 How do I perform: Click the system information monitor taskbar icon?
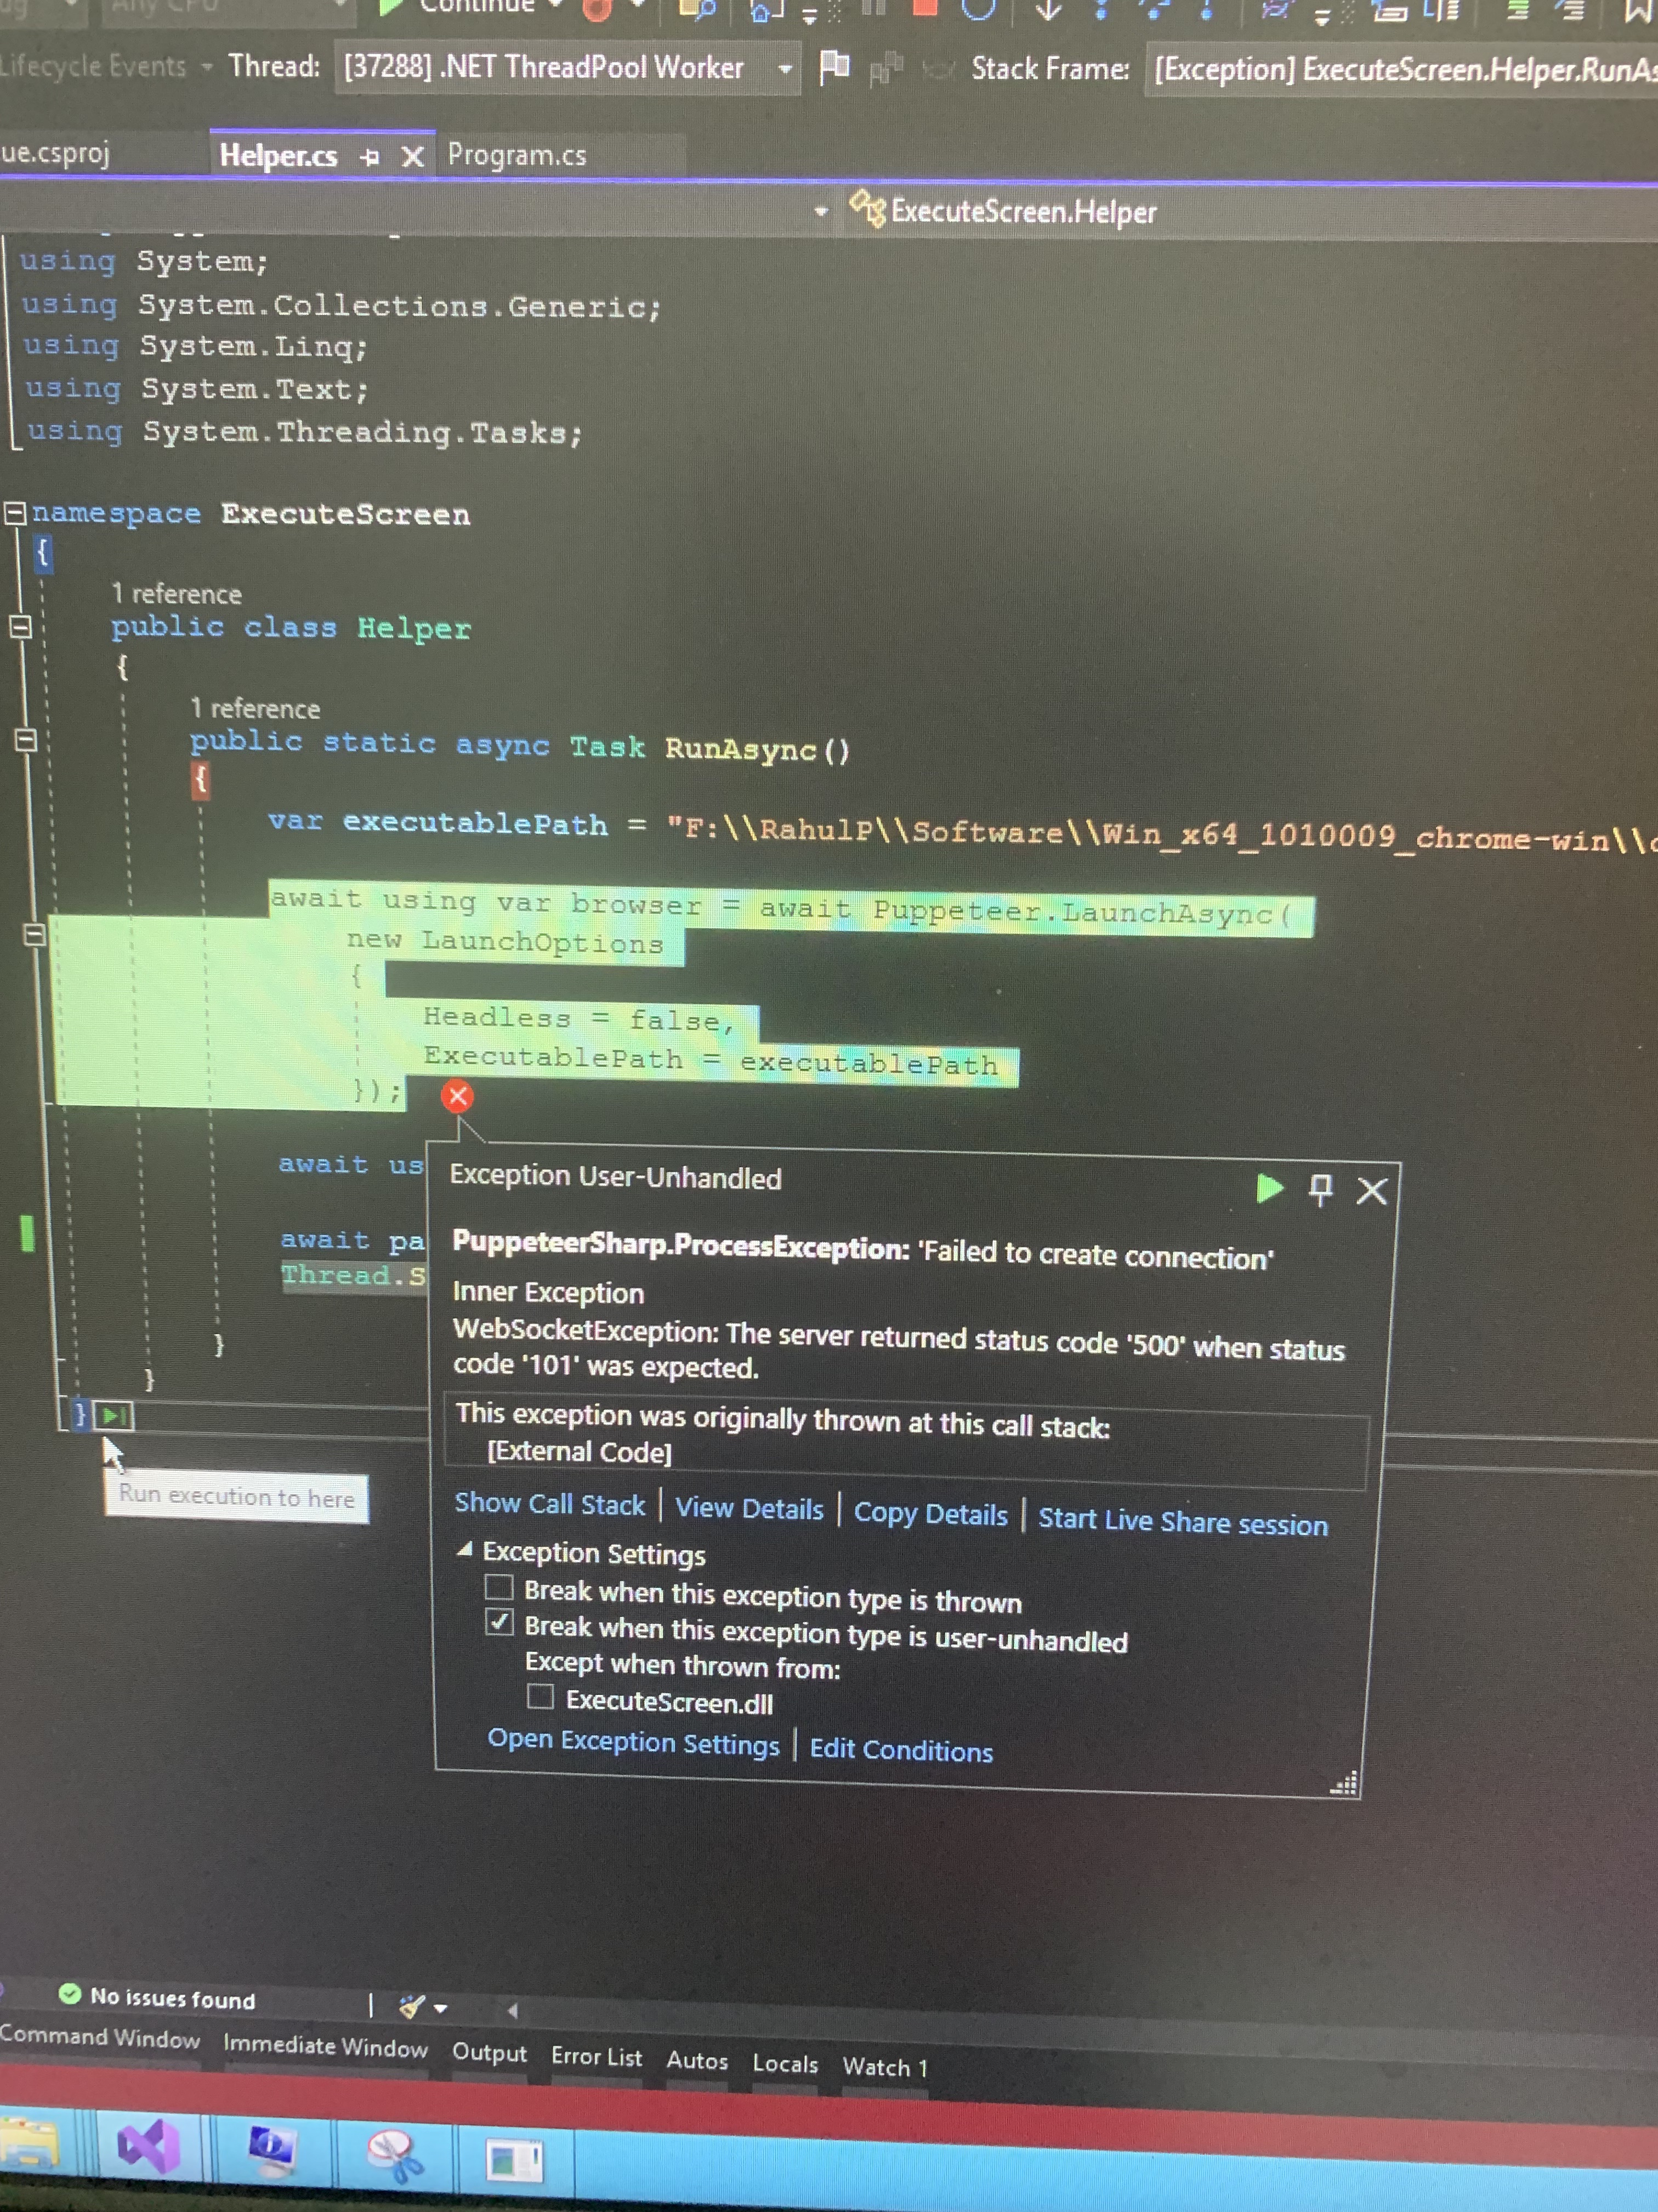(272, 2152)
